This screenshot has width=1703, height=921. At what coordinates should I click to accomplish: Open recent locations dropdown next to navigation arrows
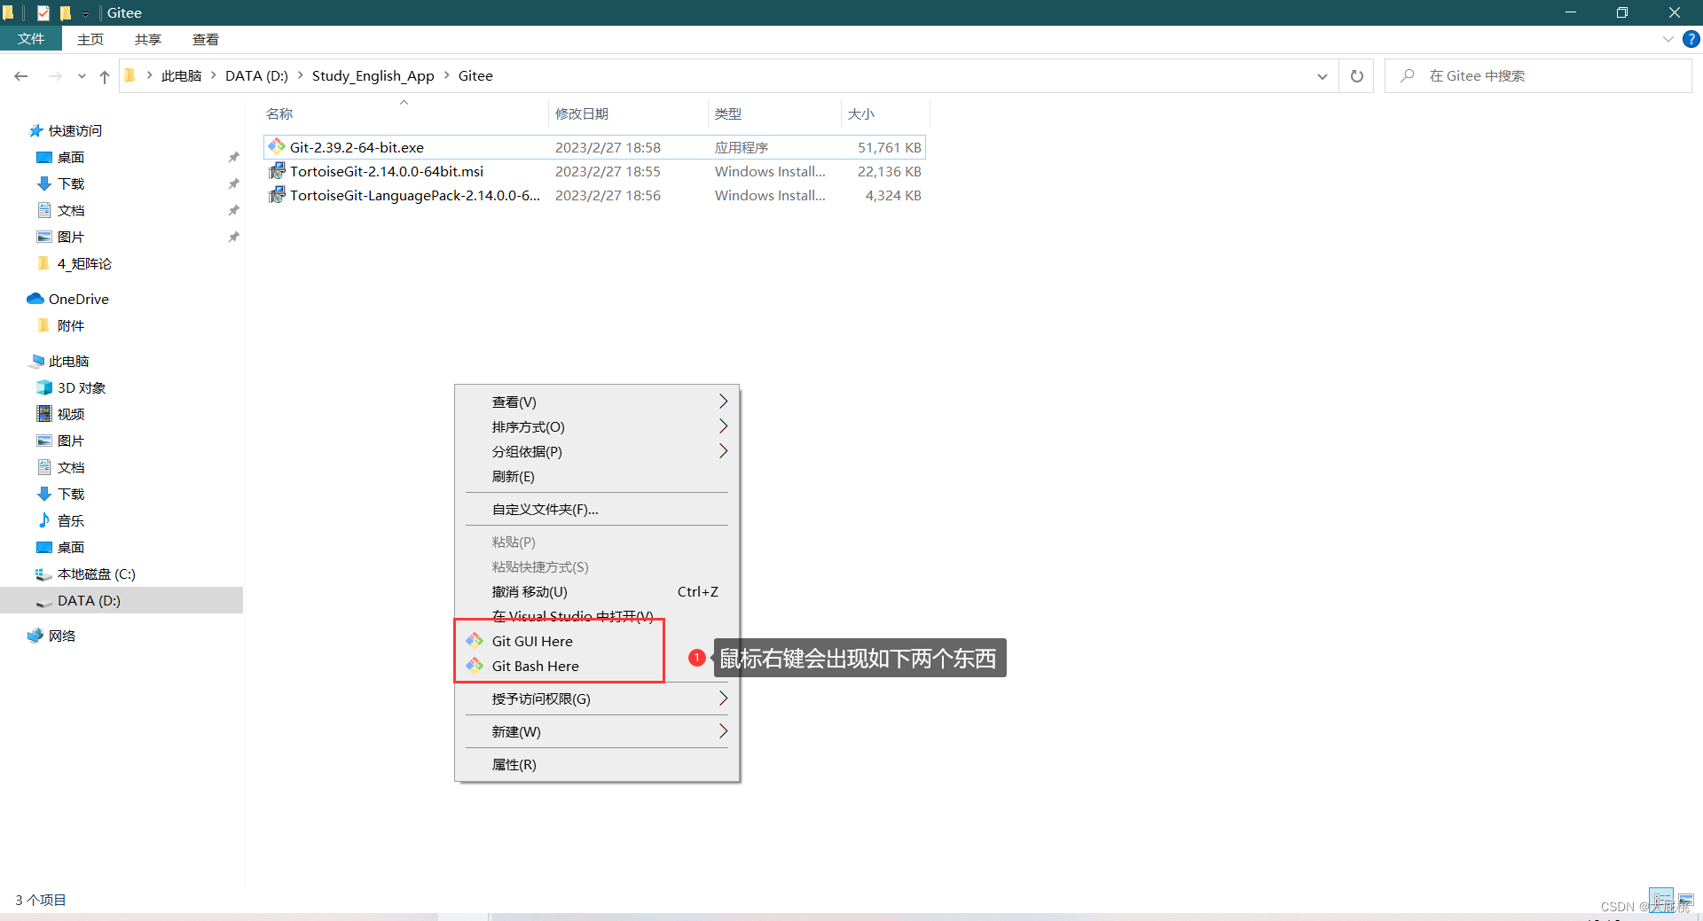pos(82,76)
